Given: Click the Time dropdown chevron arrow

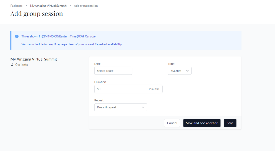Looking at the screenshot, I should click(187, 71).
